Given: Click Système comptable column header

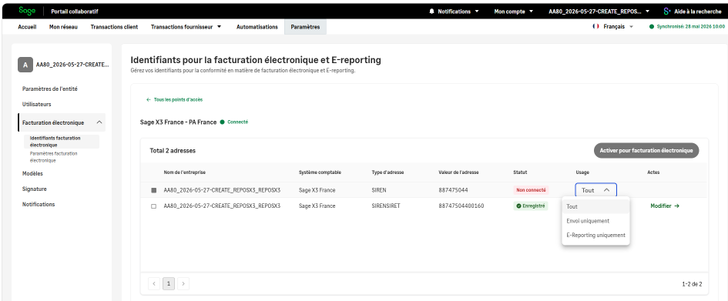Looking at the screenshot, I should 320,172.
